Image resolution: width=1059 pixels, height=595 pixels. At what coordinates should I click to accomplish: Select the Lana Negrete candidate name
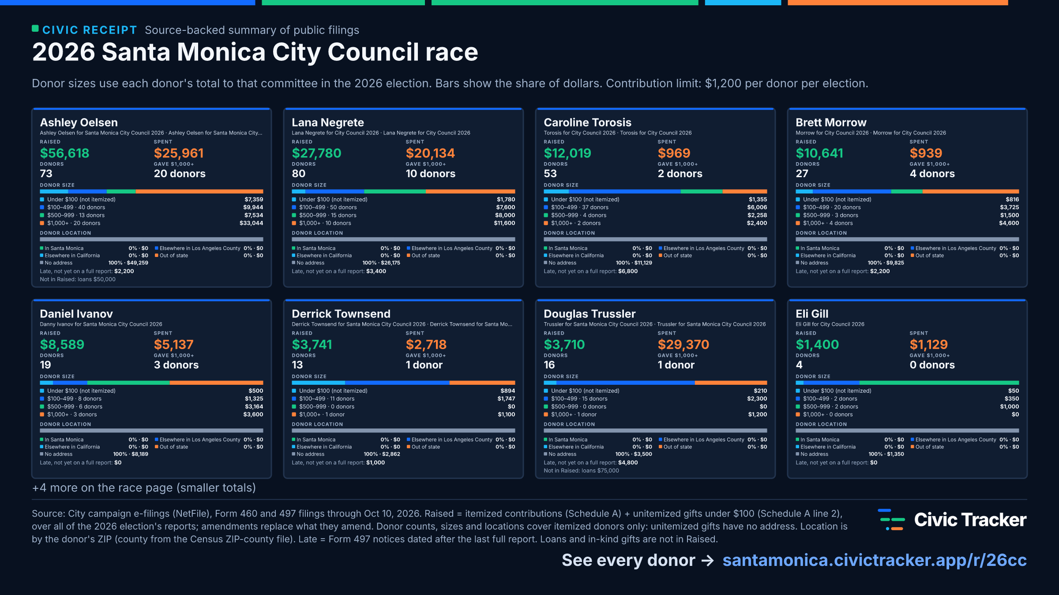click(328, 123)
